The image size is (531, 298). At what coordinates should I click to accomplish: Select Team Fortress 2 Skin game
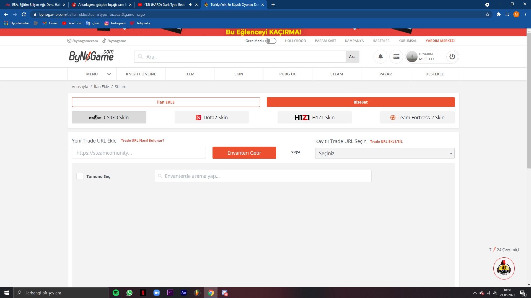[x=417, y=117]
